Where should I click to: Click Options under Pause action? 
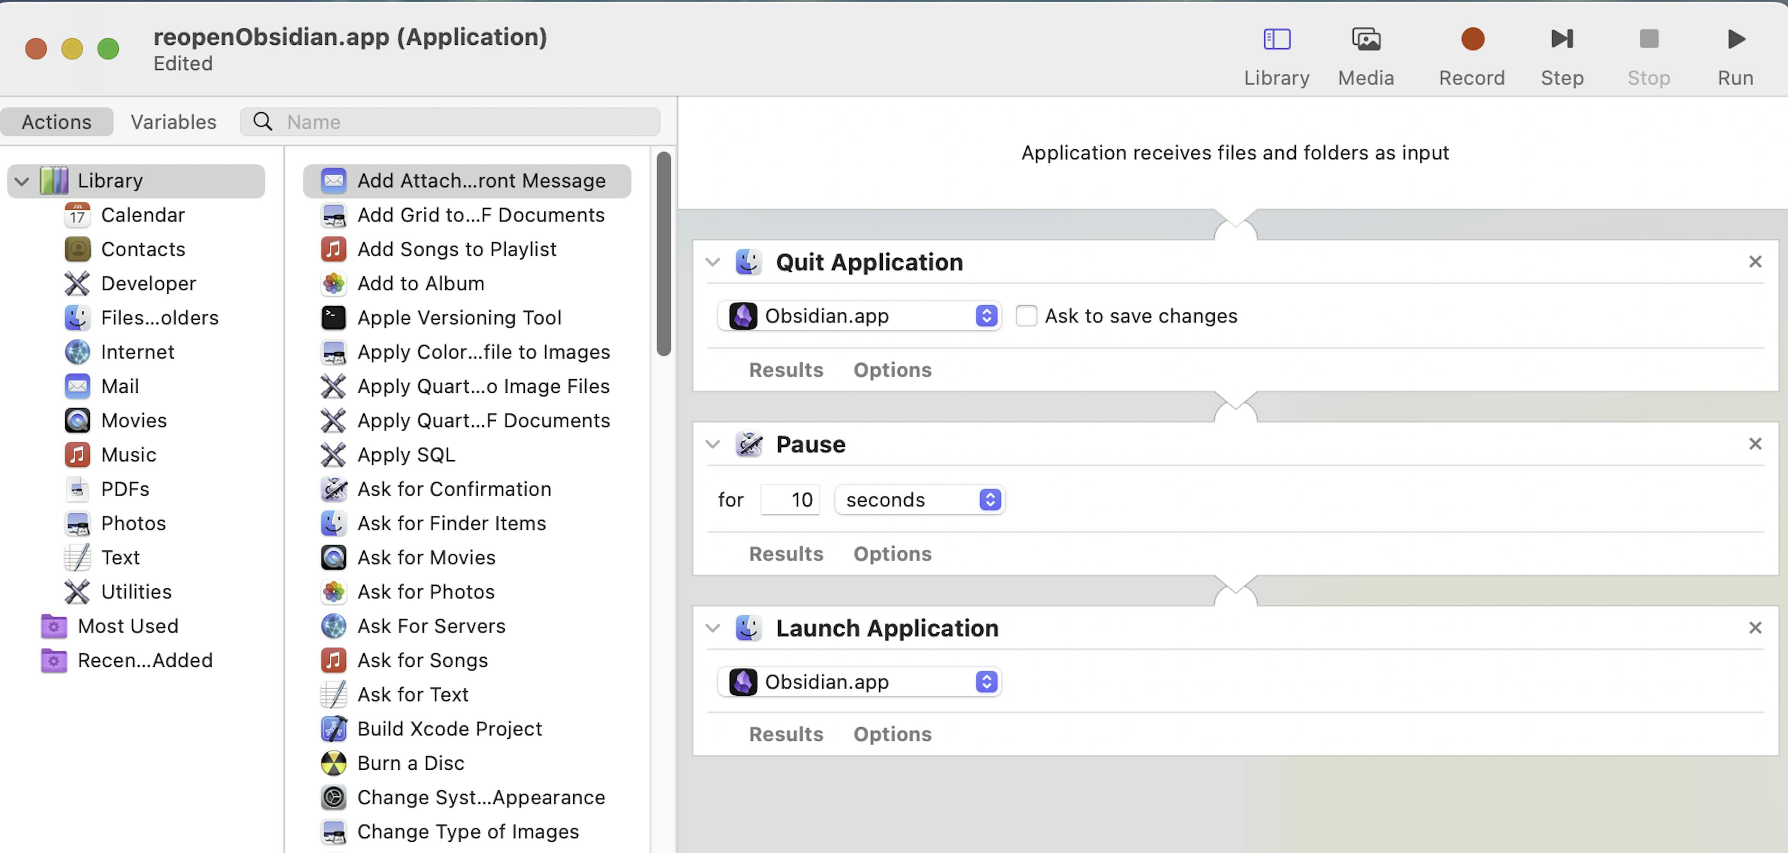click(x=892, y=554)
